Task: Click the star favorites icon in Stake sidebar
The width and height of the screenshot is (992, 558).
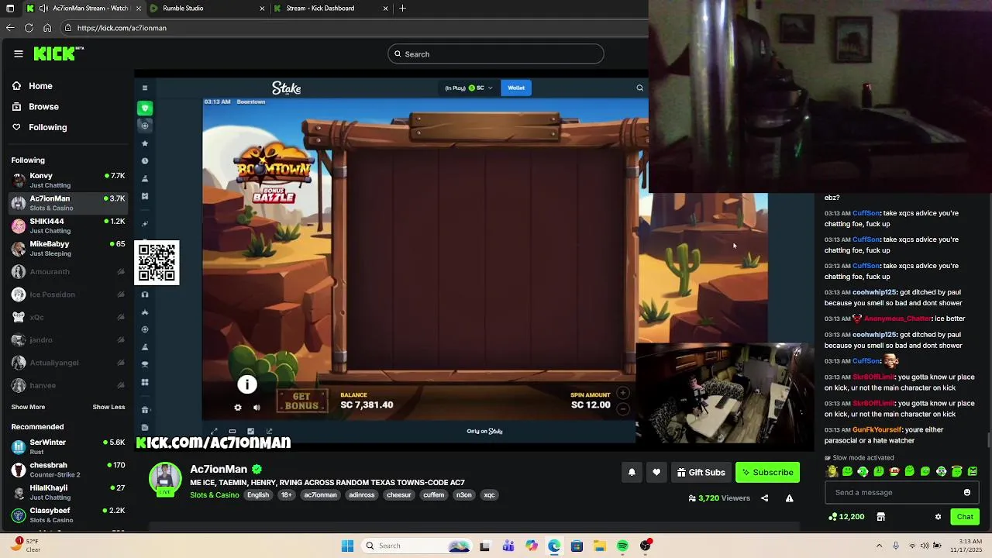Action: pos(145,143)
